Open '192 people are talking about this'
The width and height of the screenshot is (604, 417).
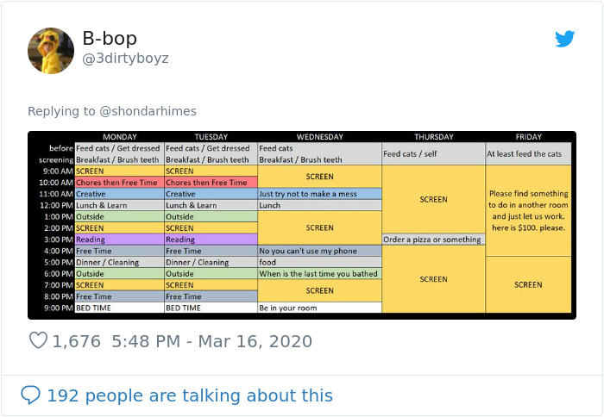189,395
